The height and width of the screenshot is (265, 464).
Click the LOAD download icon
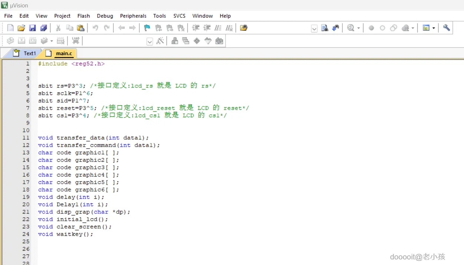point(76,41)
